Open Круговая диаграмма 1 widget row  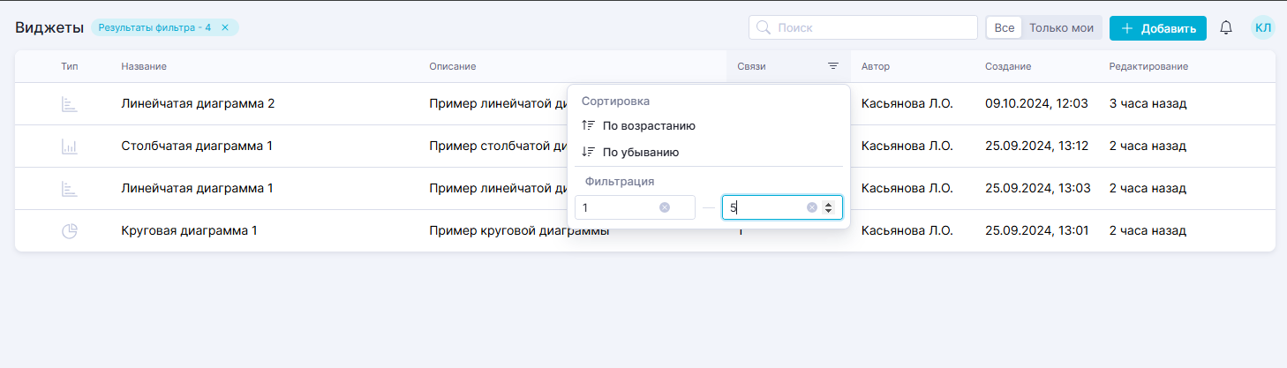click(x=189, y=231)
